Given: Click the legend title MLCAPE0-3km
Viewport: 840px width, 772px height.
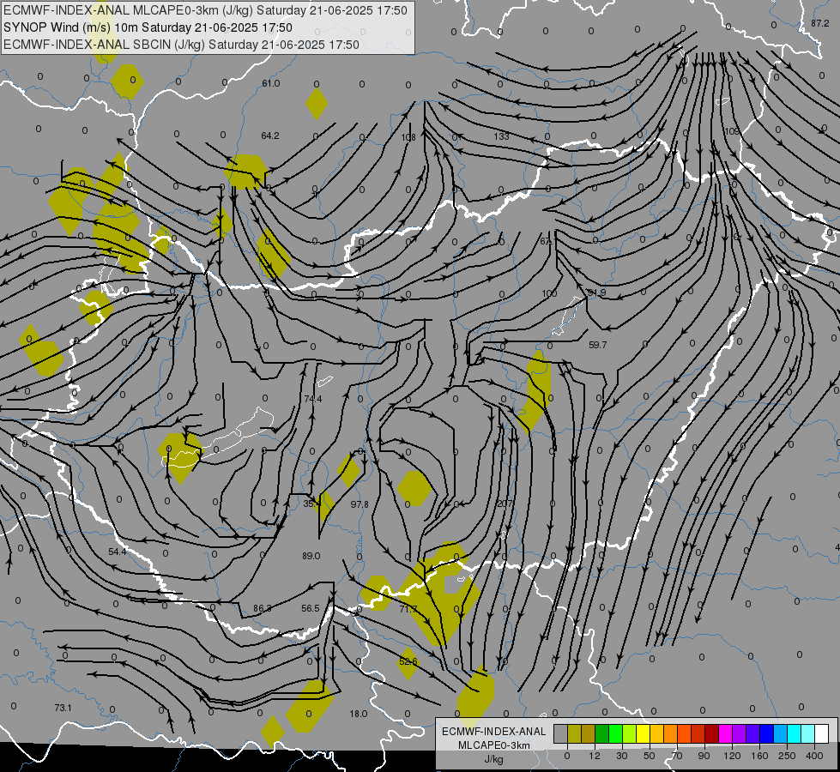Looking at the screenshot, I should pyautogui.click(x=494, y=745).
